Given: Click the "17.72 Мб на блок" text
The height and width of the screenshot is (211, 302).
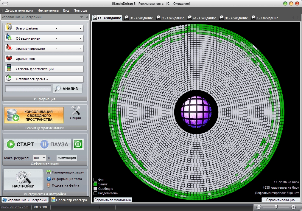Looking at the screenshot, I should (x=287, y=182).
